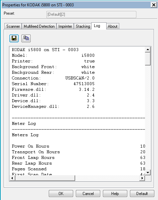Click the log's vertical scroll up arrow
The image size is (158, 200).
click(x=148, y=49)
